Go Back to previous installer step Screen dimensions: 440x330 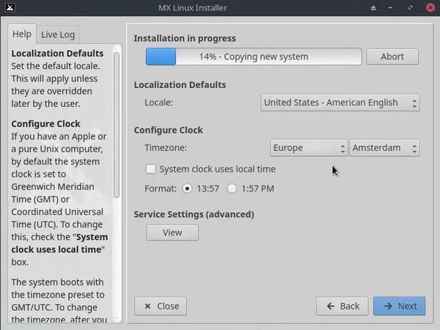click(342, 306)
